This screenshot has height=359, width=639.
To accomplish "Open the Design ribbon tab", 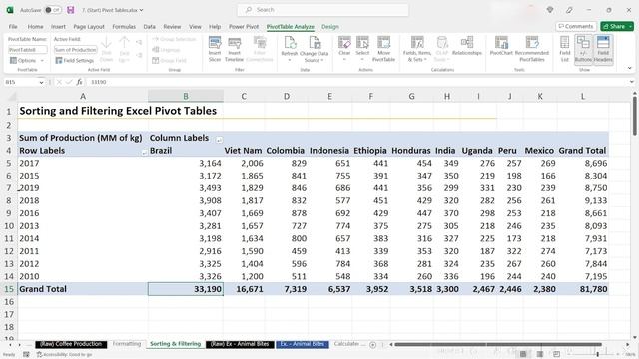I will (x=330, y=27).
